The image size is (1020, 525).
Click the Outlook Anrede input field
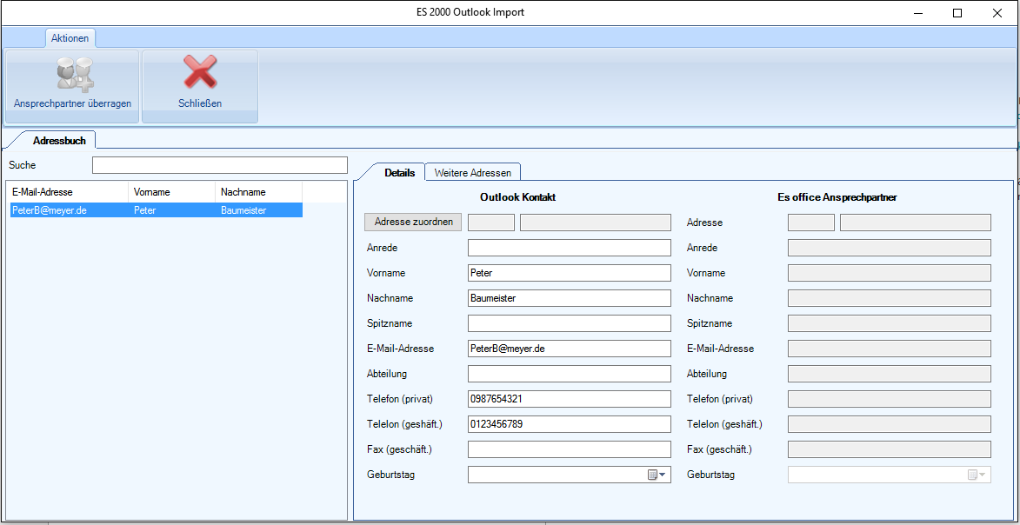click(x=569, y=248)
